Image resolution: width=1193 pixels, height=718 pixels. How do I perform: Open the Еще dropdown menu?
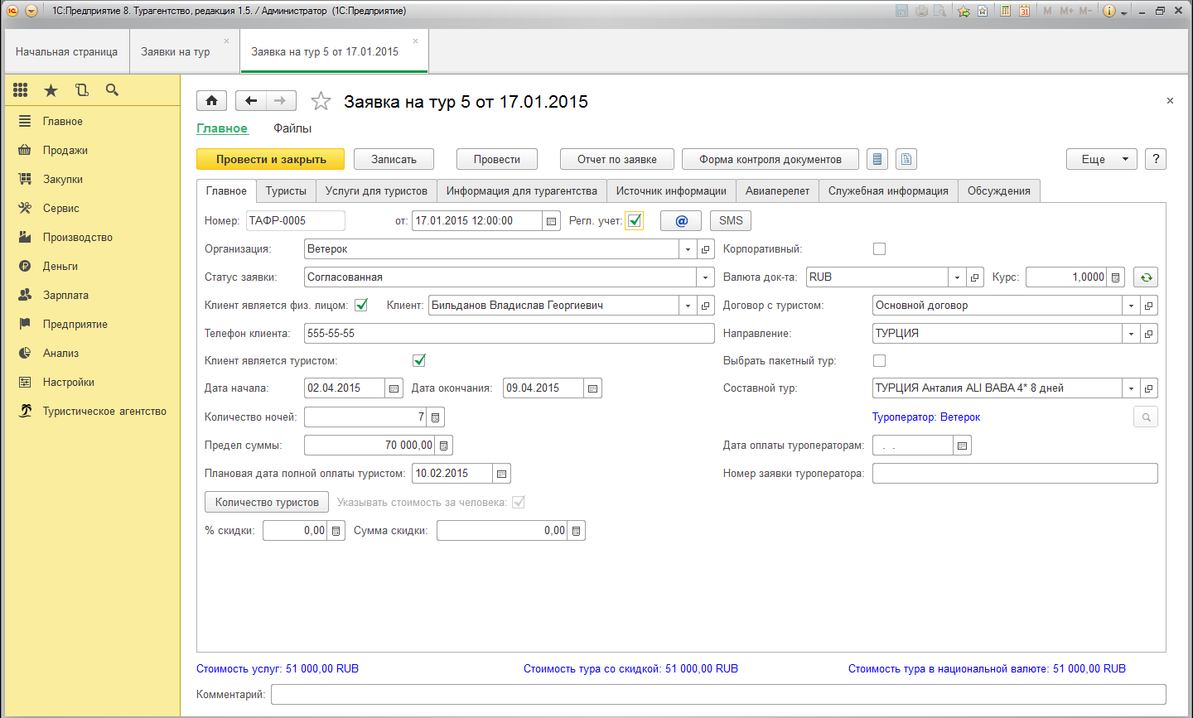(x=1101, y=159)
